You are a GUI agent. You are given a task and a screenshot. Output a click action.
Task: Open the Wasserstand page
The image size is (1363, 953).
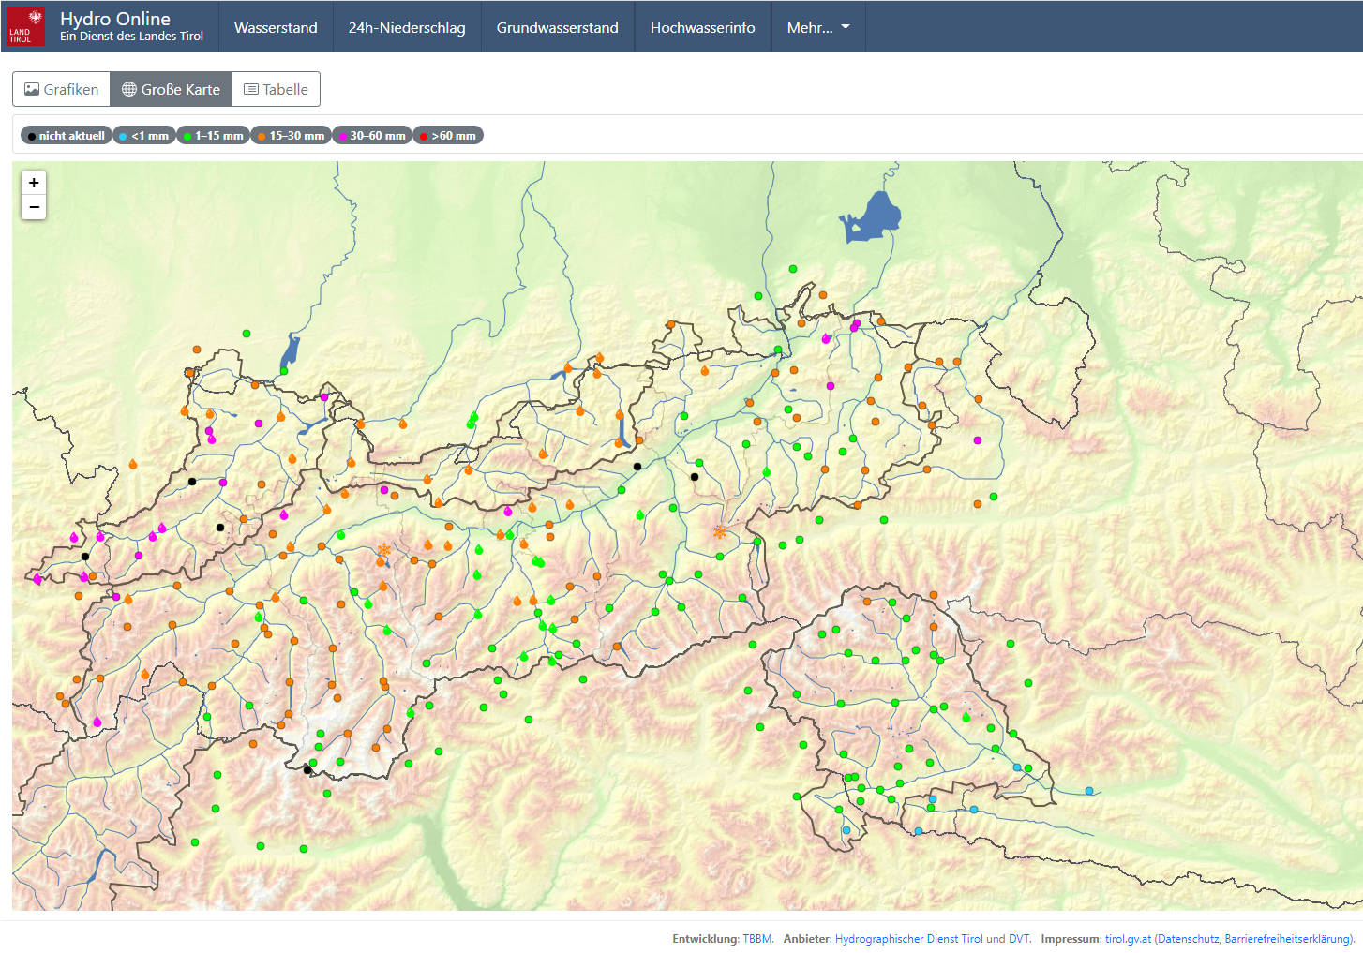pyautogui.click(x=276, y=27)
